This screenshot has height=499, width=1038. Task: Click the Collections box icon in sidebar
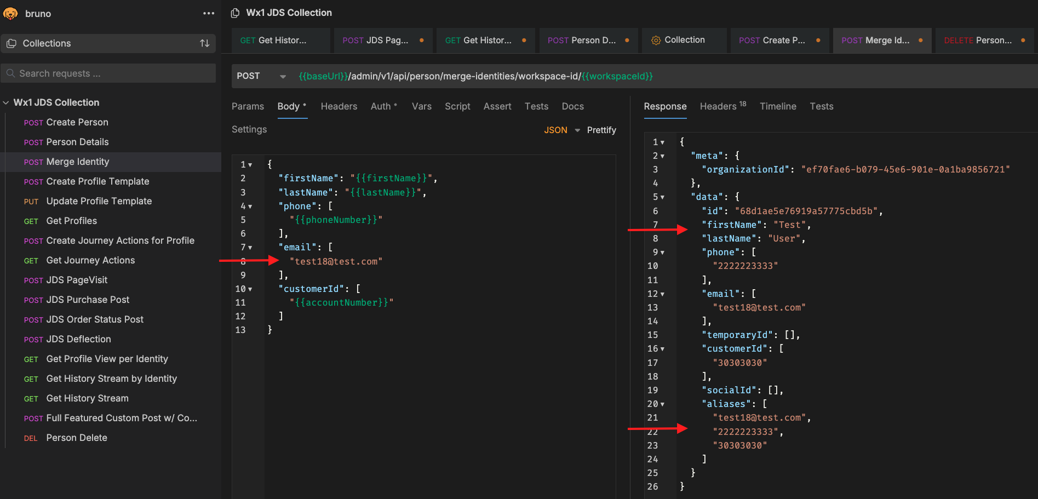[x=12, y=43]
